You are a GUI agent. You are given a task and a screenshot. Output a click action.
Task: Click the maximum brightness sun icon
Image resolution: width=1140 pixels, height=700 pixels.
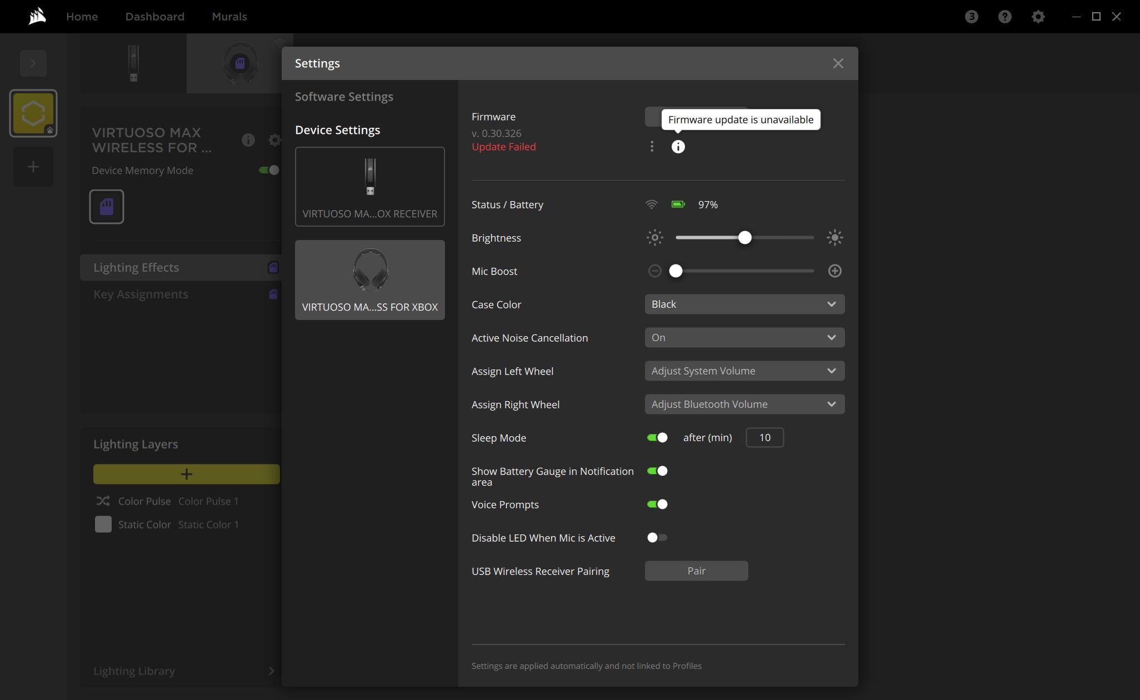coord(834,238)
